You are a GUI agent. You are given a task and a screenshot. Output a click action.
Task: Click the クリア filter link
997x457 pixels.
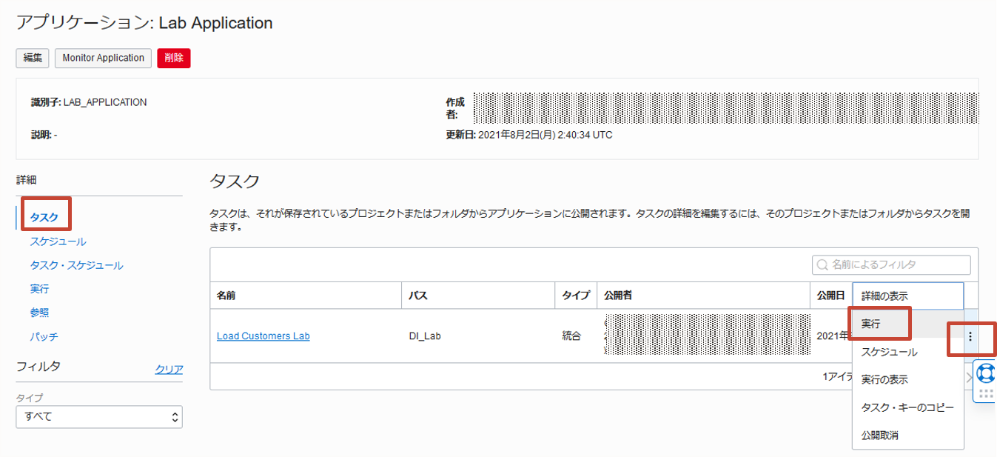click(169, 370)
